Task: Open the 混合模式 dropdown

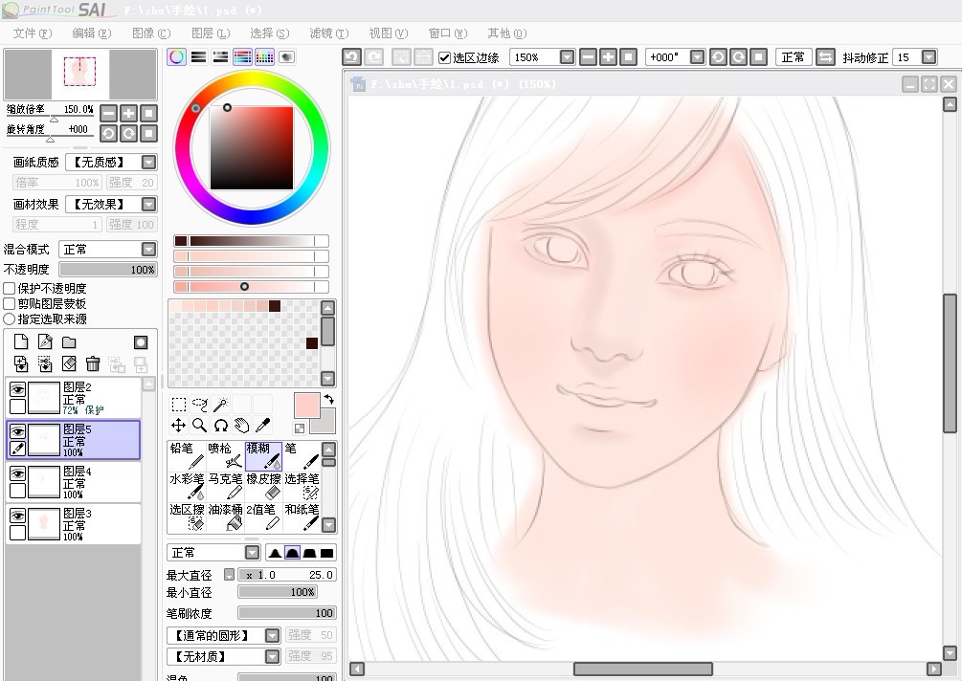Action: (x=148, y=249)
